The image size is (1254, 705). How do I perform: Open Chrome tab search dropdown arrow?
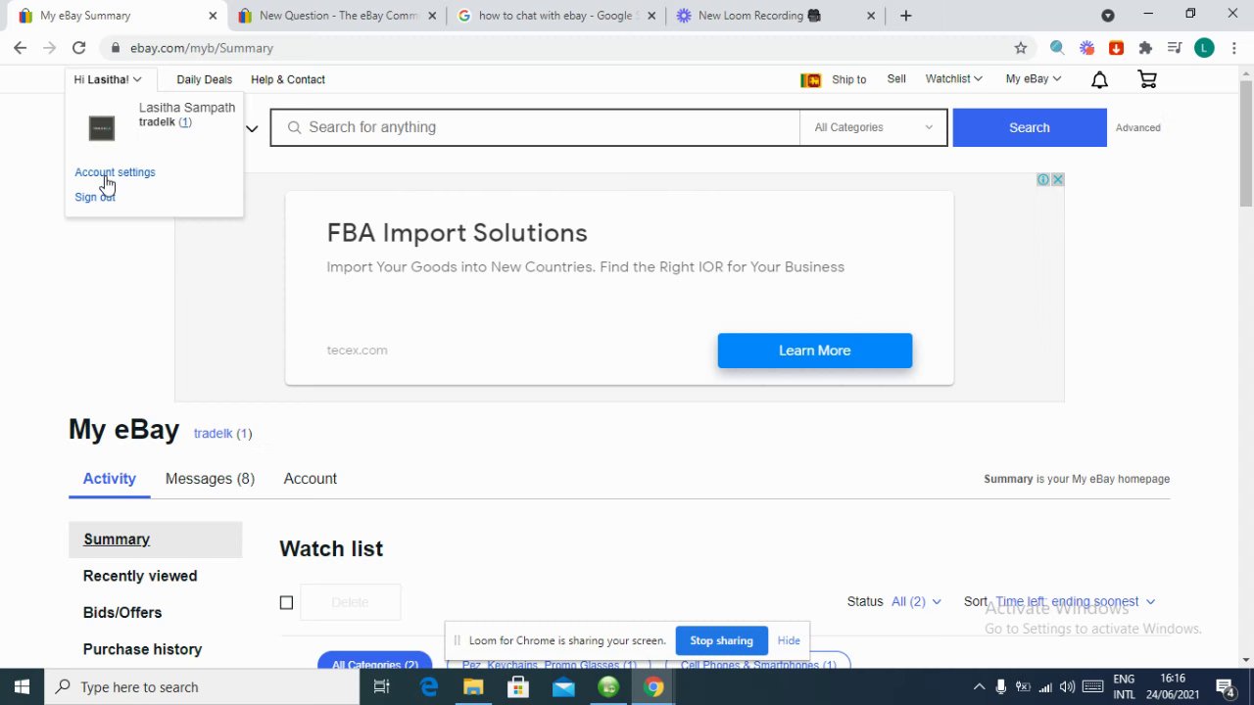(x=1108, y=16)
